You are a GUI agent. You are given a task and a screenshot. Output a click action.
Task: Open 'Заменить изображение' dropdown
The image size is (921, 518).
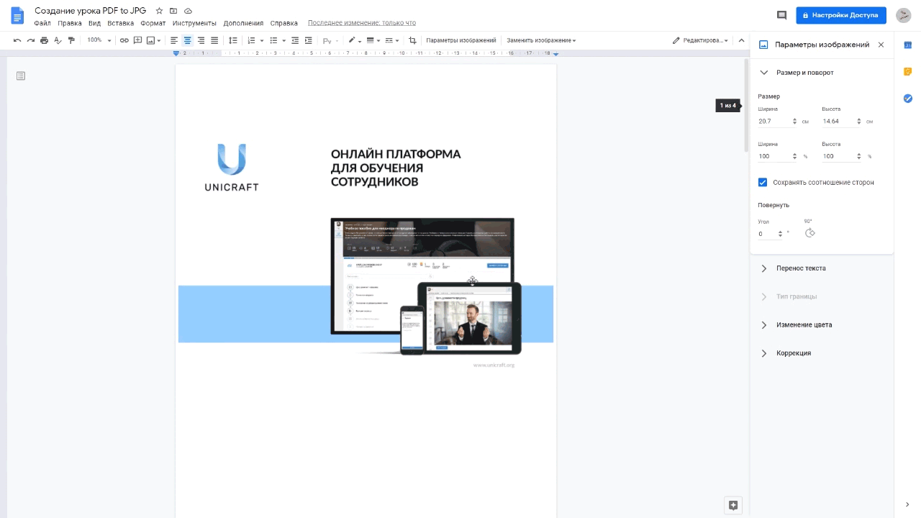point(541,40)
